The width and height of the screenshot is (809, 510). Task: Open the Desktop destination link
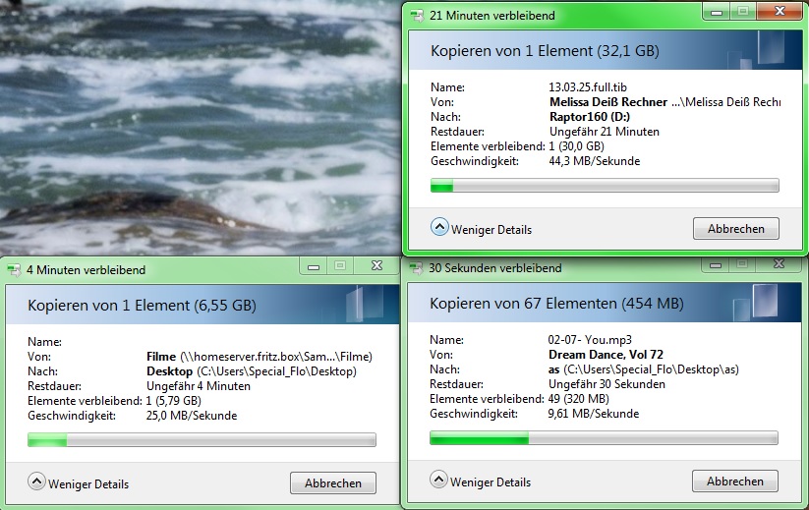(x=169, y=371)
